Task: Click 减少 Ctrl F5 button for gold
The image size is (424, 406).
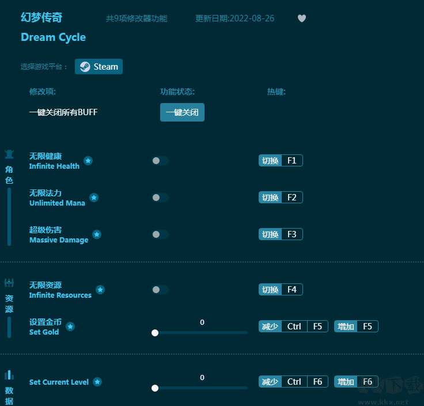Action: [293, 327]
